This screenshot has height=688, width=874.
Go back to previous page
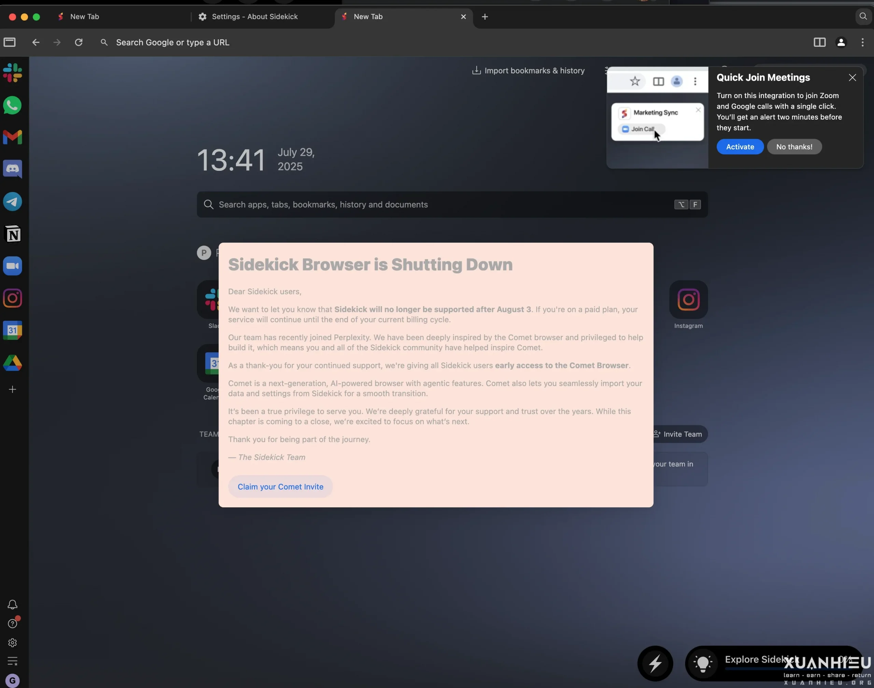36,42
